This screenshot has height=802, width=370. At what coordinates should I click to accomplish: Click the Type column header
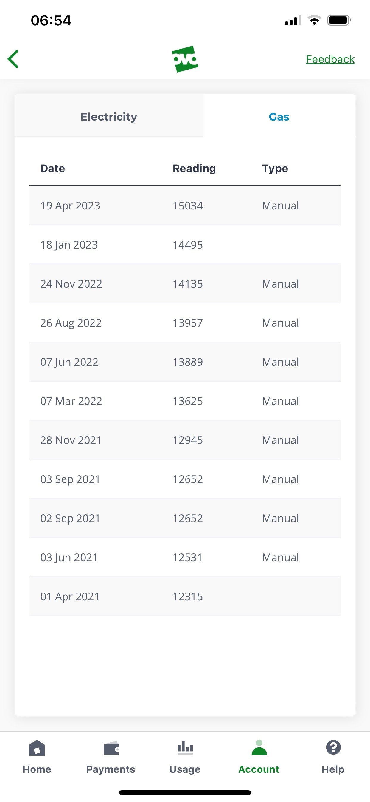click(275, 169)
